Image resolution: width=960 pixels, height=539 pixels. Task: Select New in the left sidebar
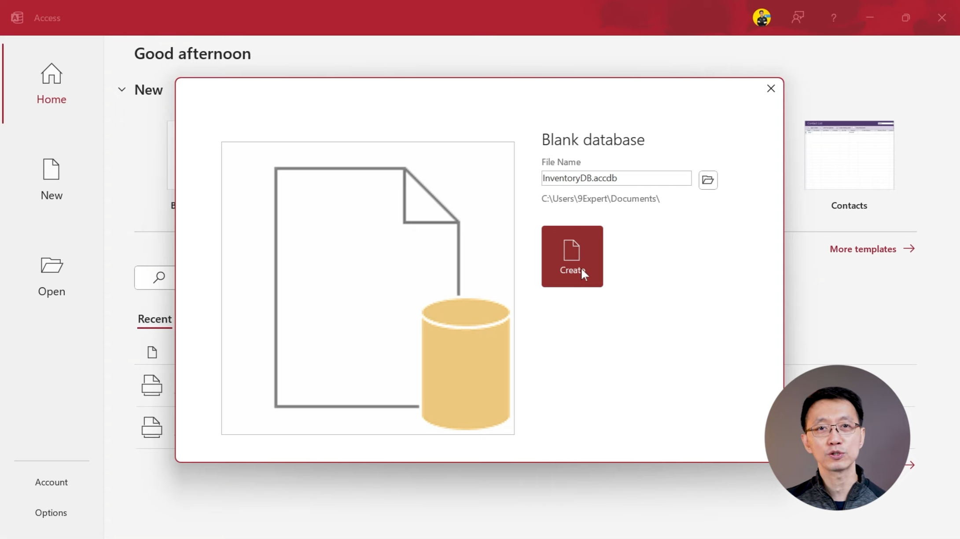coord(51,180)
